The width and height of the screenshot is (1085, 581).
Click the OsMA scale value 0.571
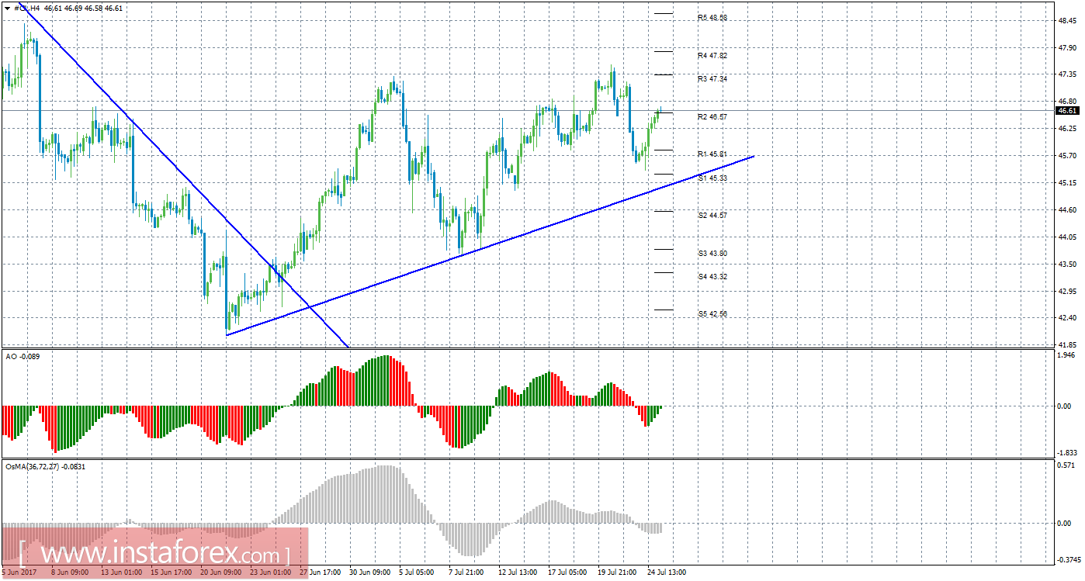(1067, 466)
